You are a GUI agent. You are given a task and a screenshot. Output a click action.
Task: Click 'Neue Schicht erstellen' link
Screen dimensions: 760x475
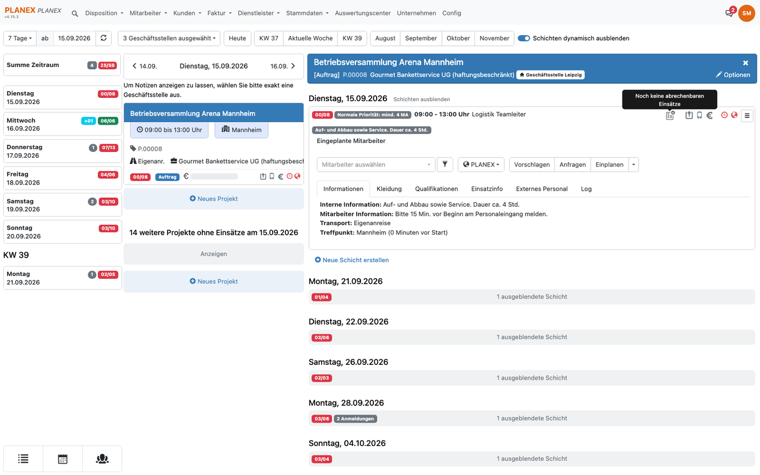coord(352,260)
